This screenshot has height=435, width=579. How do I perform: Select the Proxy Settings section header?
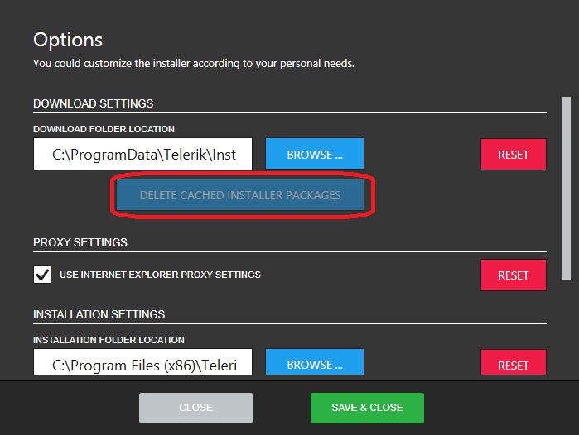coord(80,242)
